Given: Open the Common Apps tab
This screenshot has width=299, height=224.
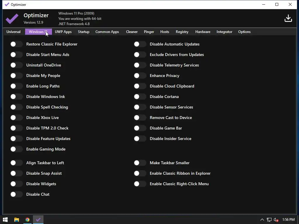Looking at the screenshot, I should point(107,32).
